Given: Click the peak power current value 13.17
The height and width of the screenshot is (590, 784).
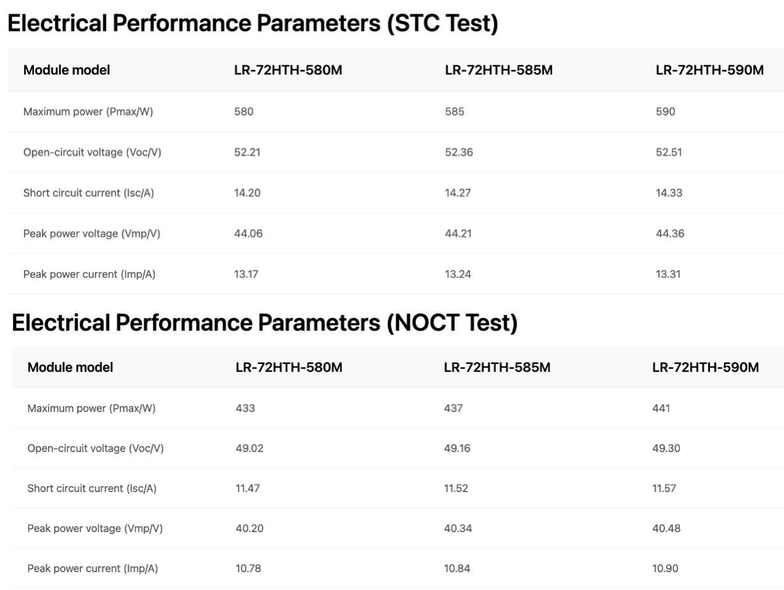Looking at the screenshot, I should coord(246,274).
